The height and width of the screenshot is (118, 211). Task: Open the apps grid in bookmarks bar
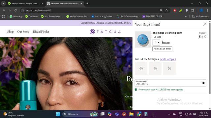[3, 16]
